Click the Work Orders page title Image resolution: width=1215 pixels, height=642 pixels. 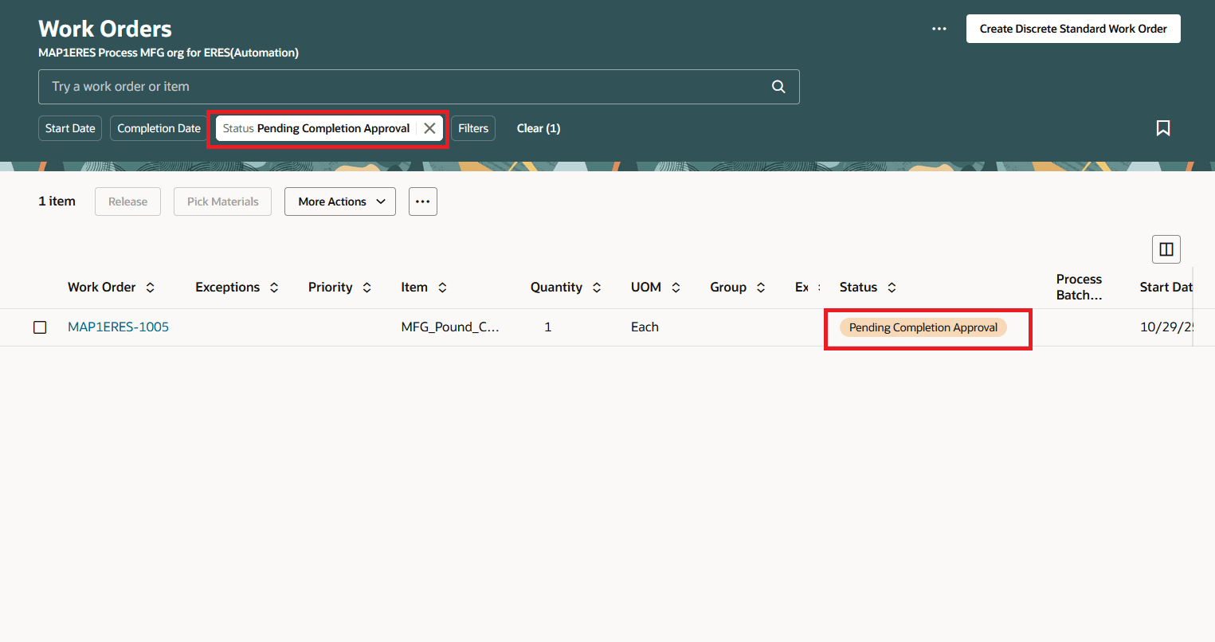105,29
